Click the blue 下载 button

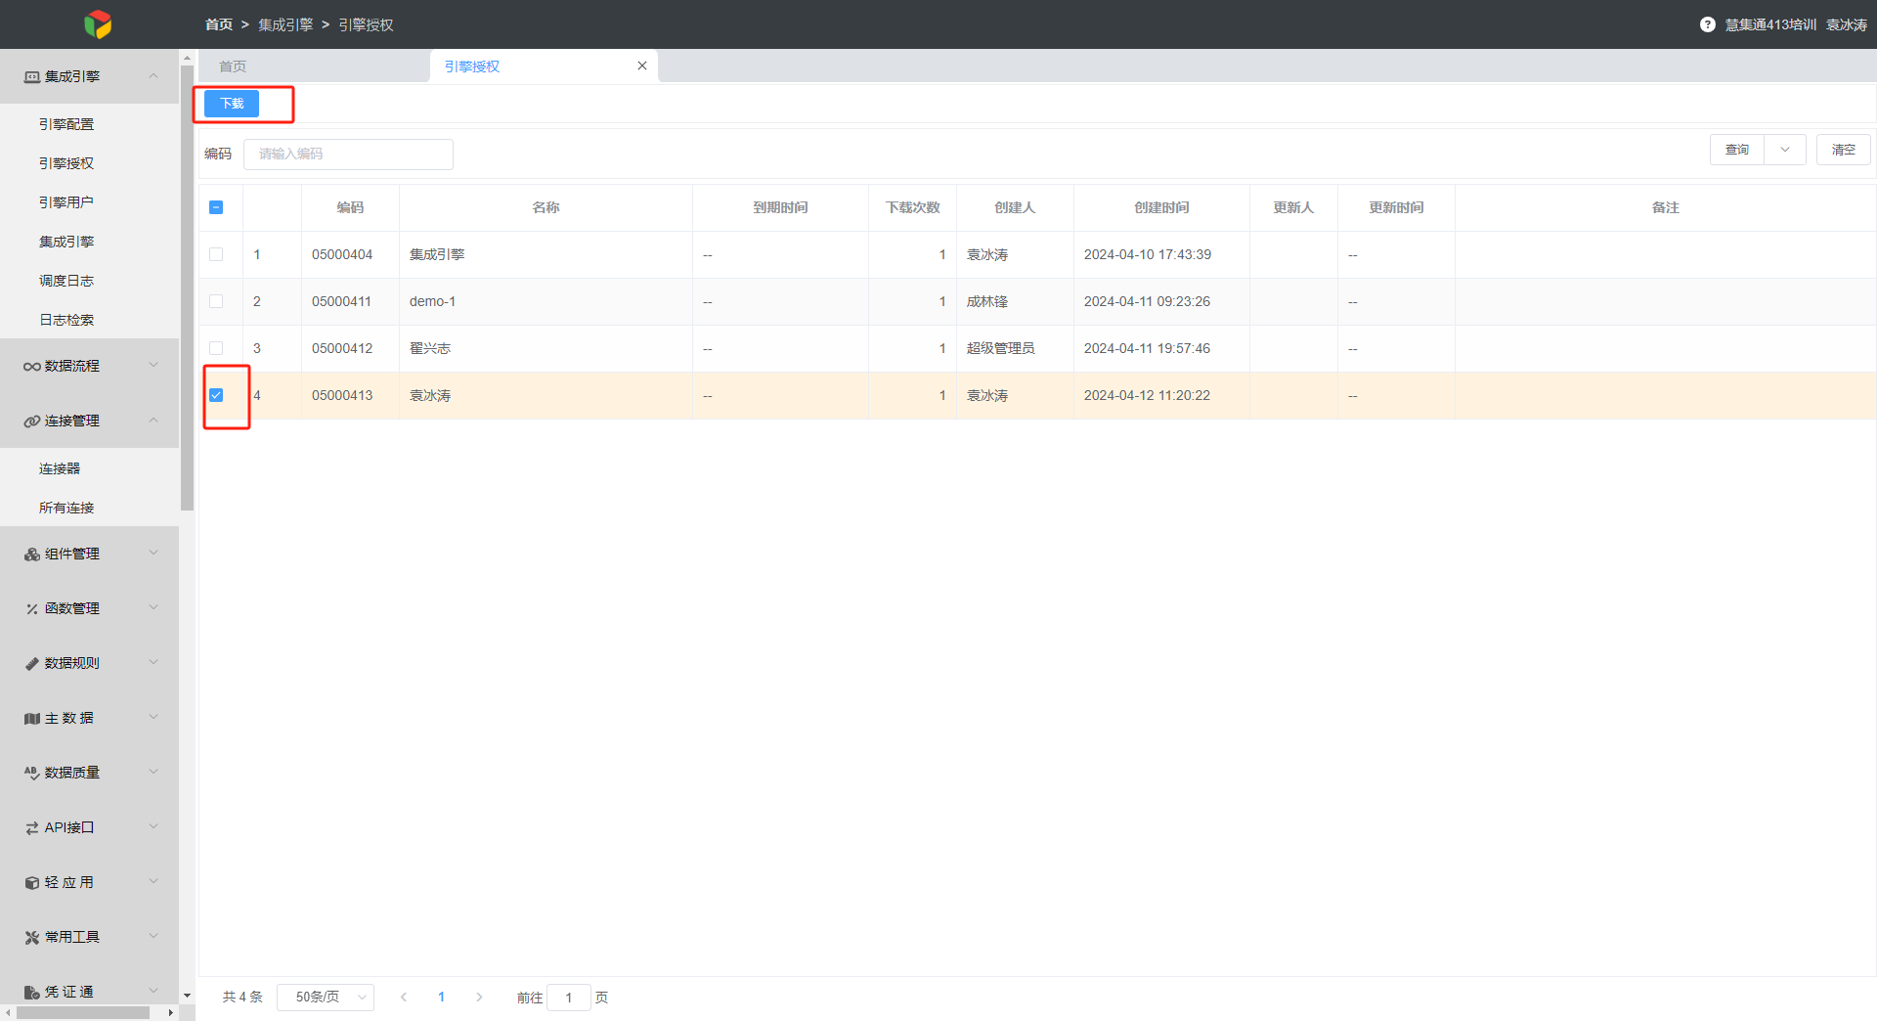(x=232, y=104)
